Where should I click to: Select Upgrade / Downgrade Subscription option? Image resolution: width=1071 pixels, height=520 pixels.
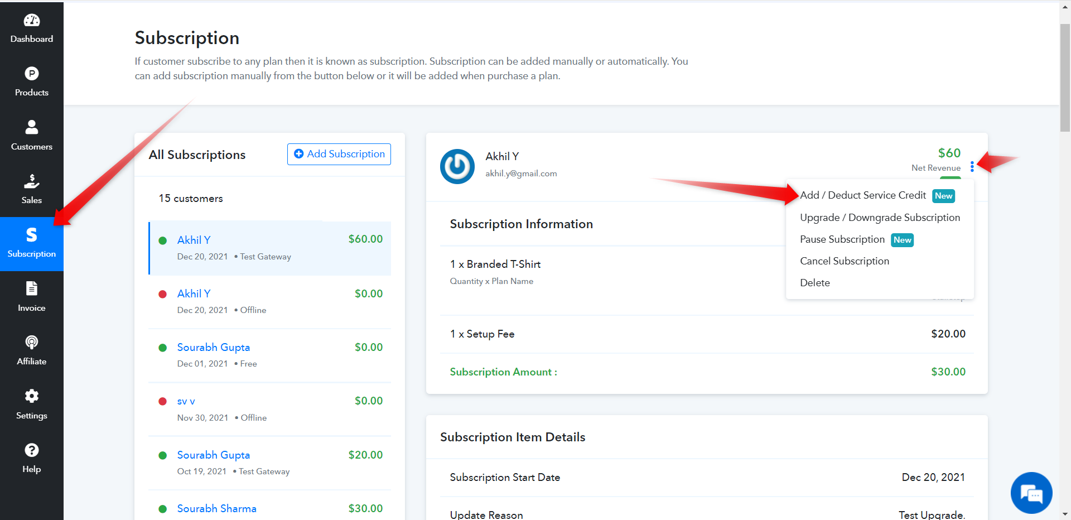point(880,218)
